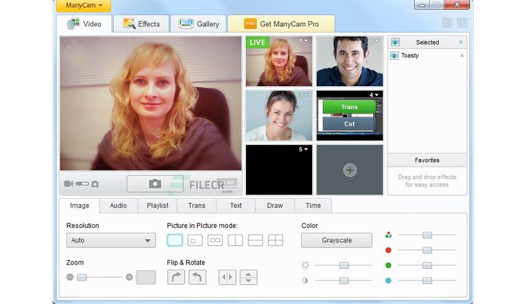Open the Gallery tab
The image size is (526, 304).
[x=199, y=24]
